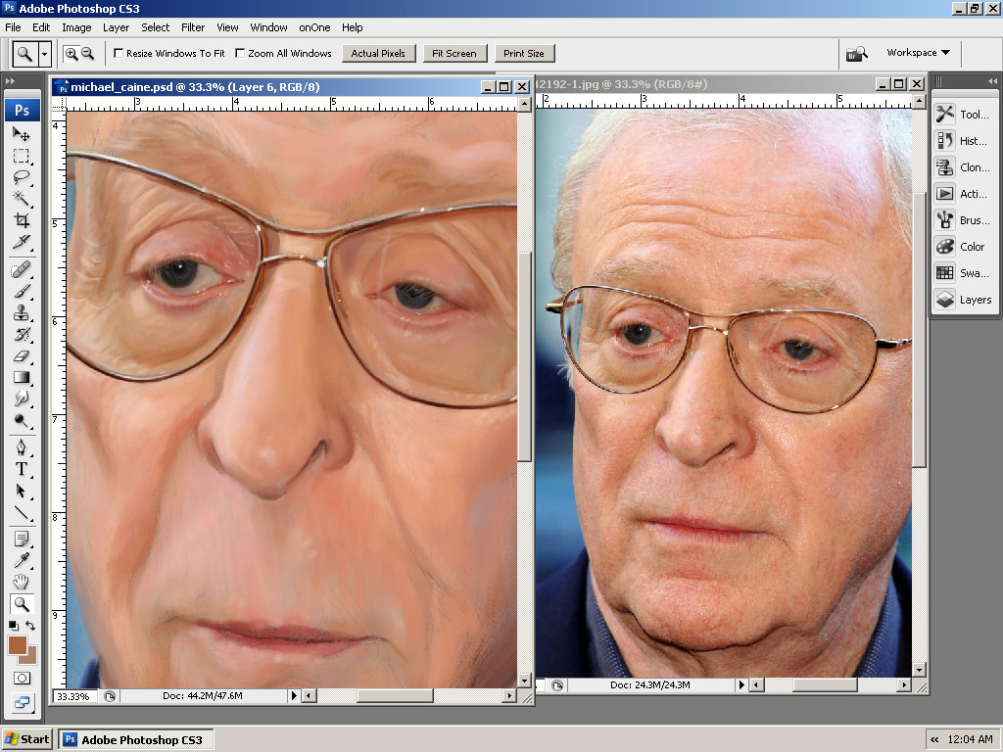The image size is (1003, 752).
Task: Select the Eyedropper tool
Action: [x=22, y=561]
